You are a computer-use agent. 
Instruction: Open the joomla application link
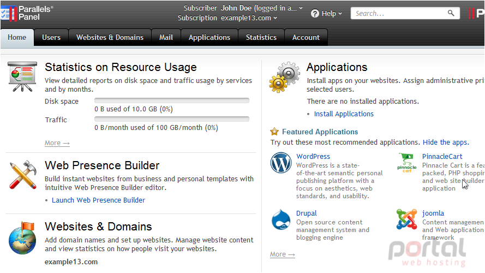(x=433, y=213)
